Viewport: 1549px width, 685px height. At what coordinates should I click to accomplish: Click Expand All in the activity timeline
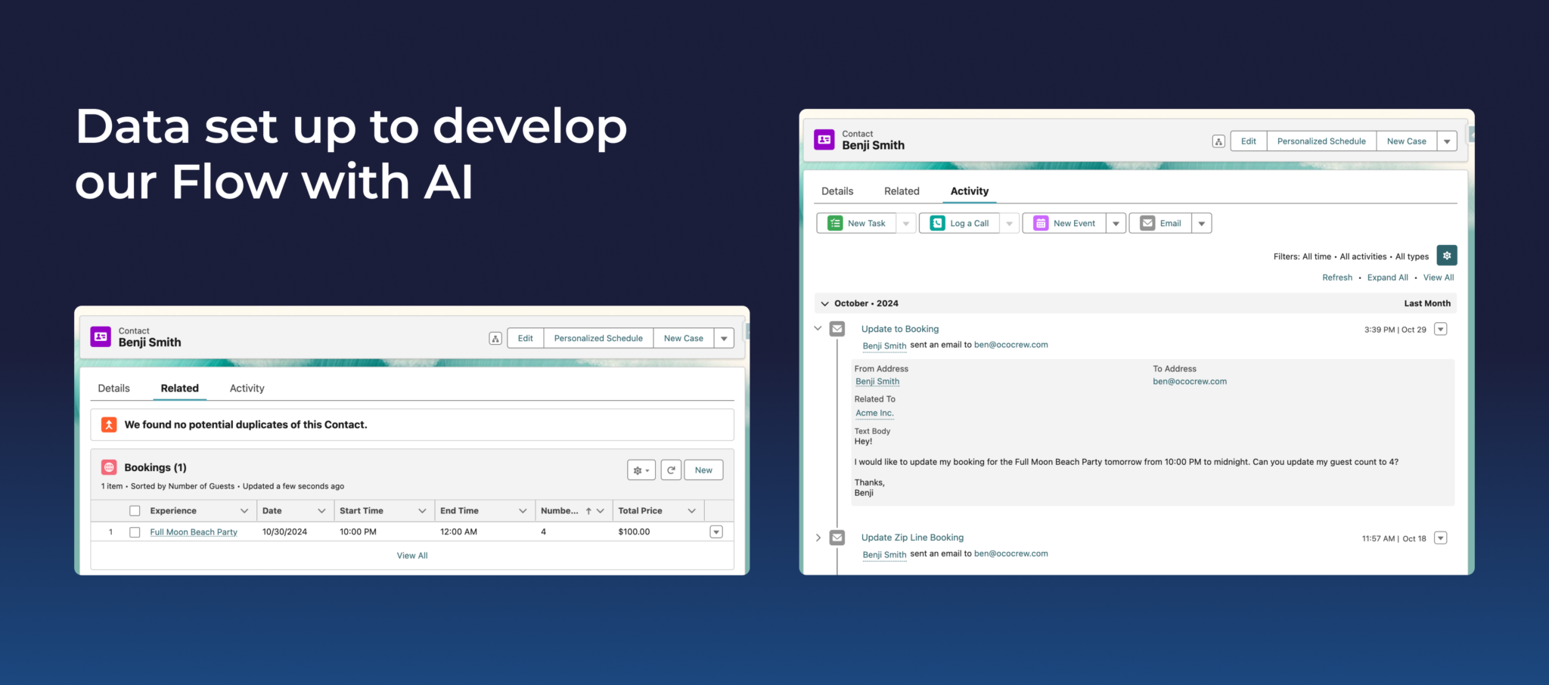1387,277
